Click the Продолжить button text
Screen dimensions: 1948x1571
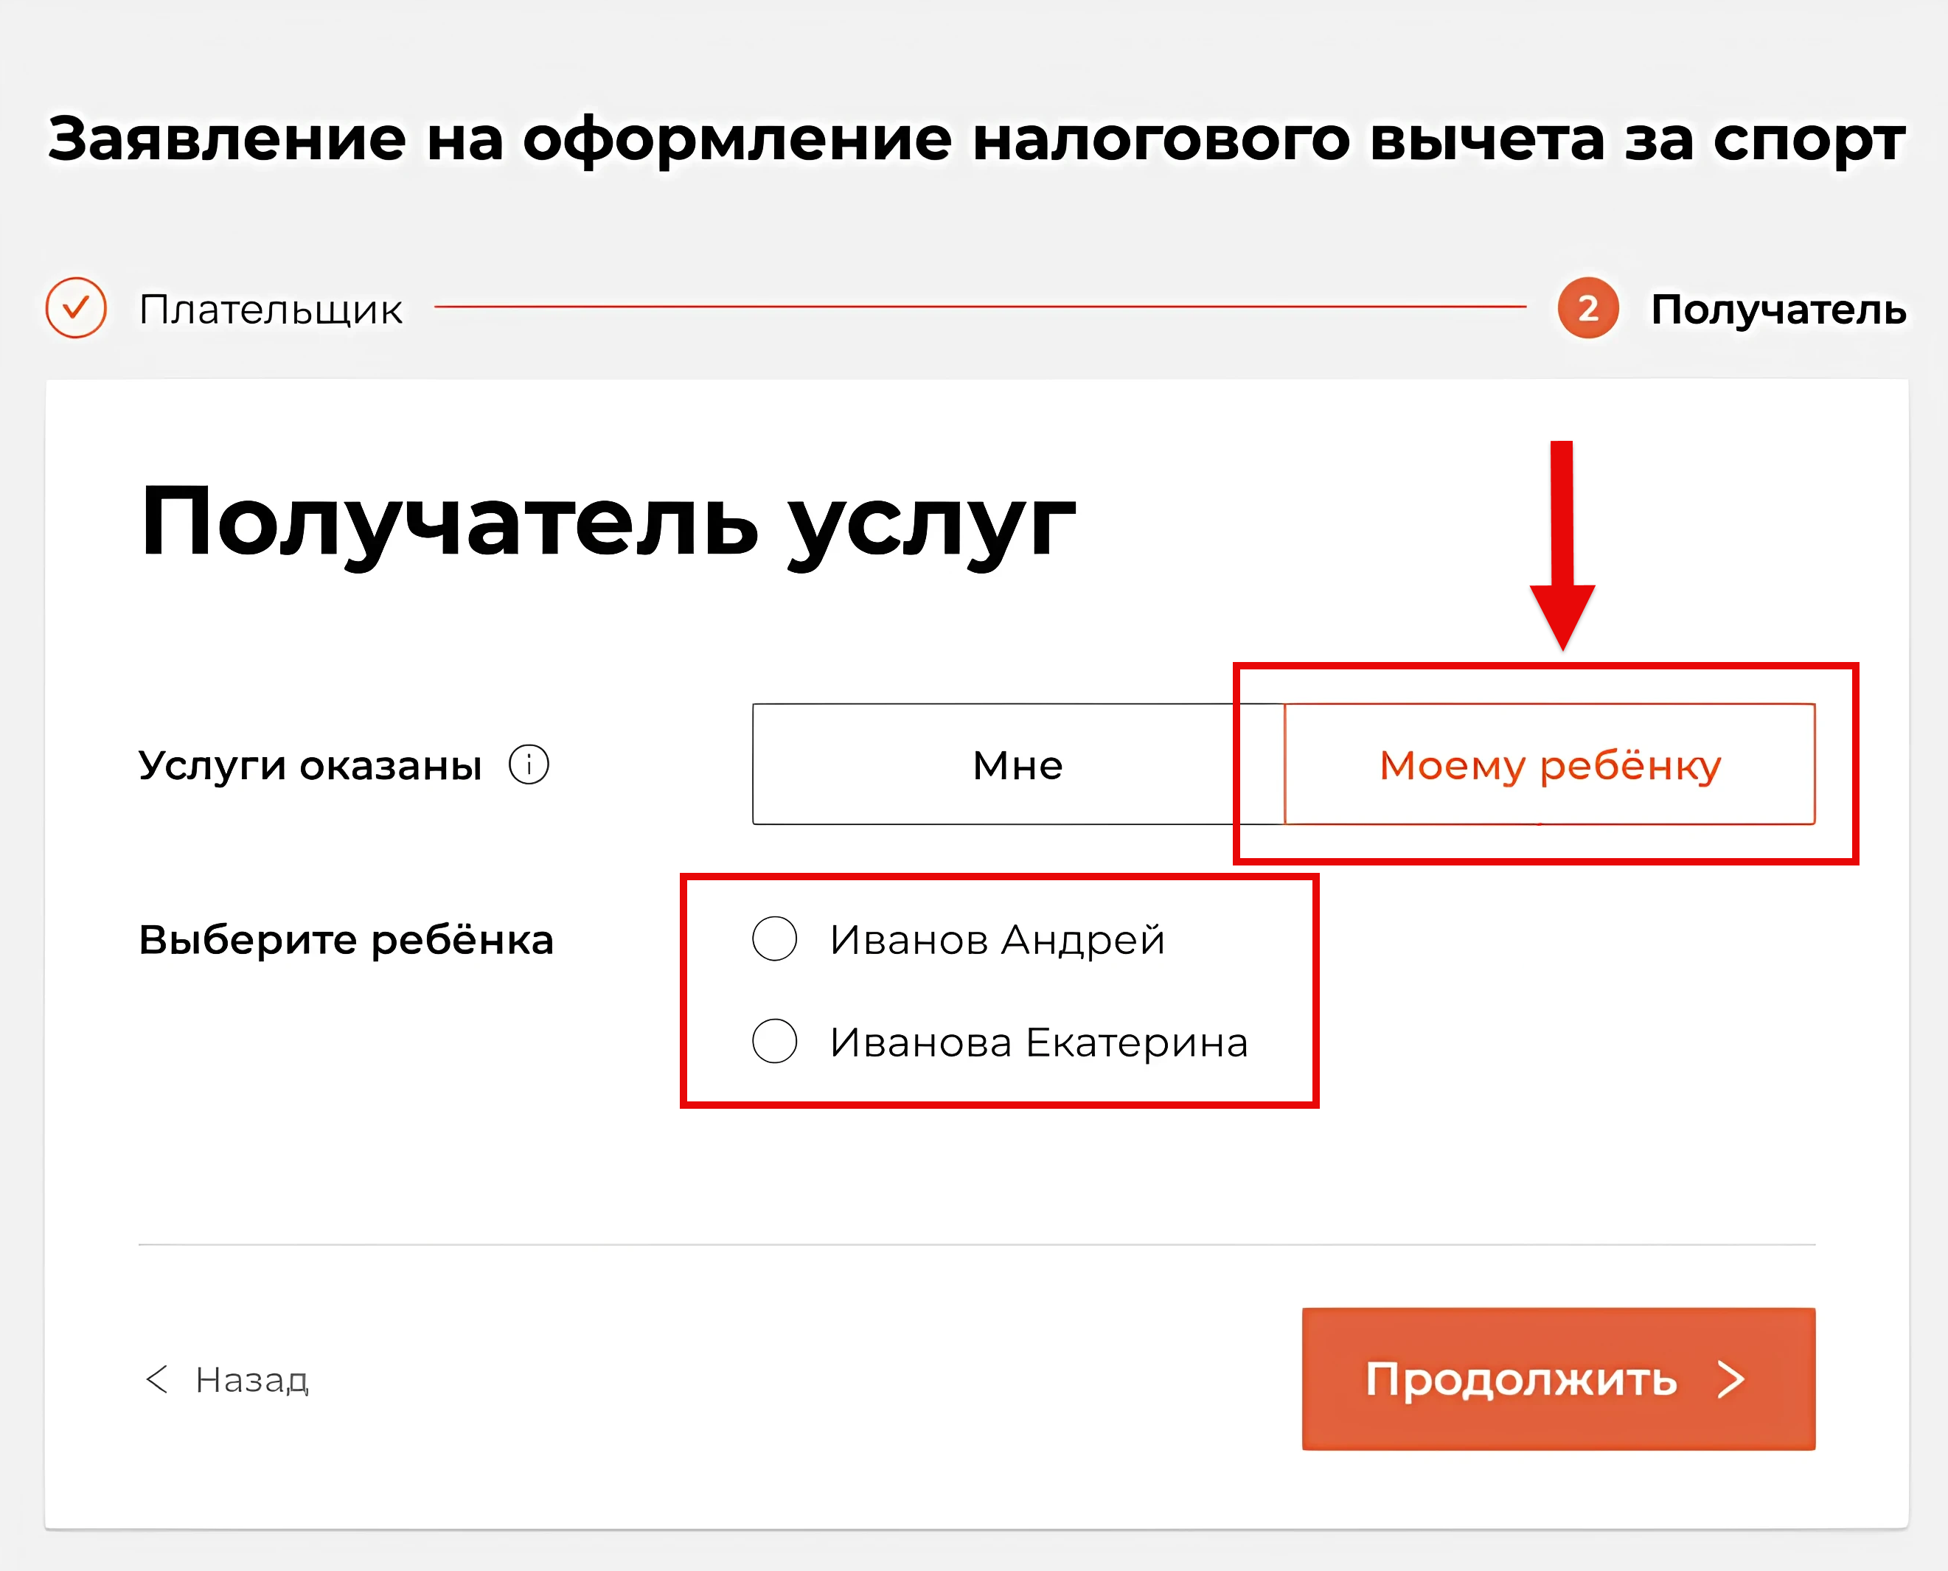click(1521, 1379)
